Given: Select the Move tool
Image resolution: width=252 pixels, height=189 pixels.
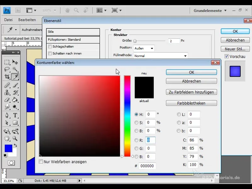Looking at the screenshot, I should point(15,62).
